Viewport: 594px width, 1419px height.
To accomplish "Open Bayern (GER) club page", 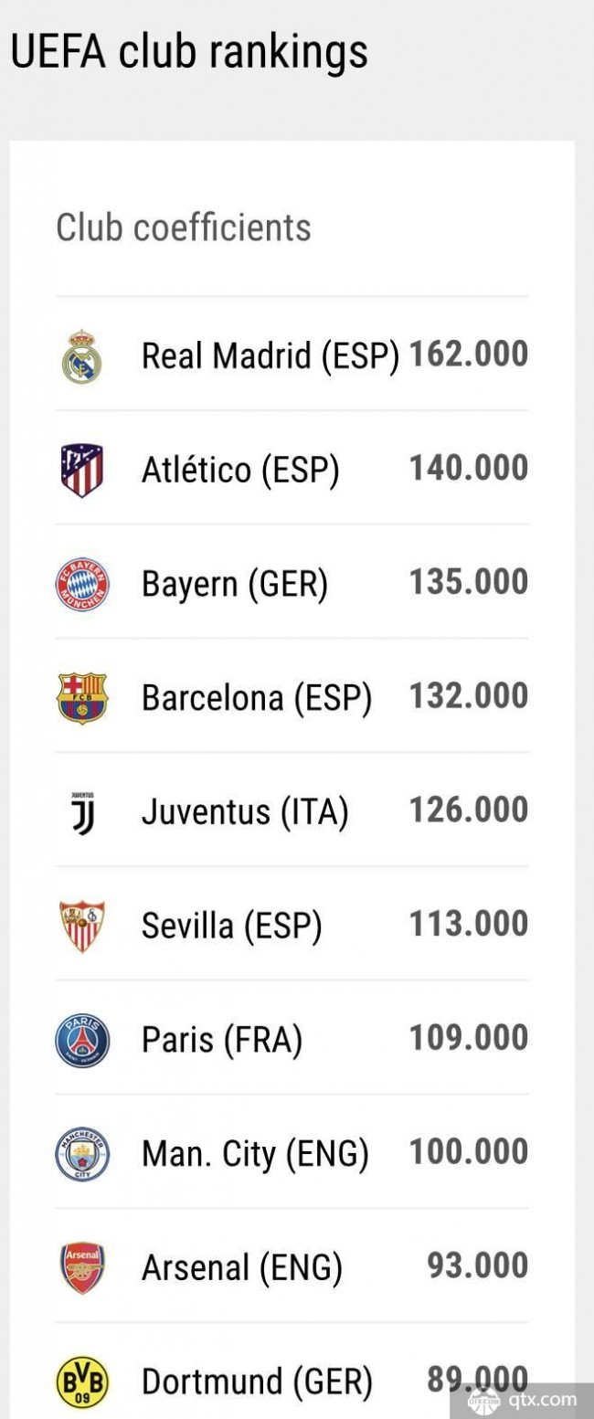I will pyautogui.click(x=235, y=584).
